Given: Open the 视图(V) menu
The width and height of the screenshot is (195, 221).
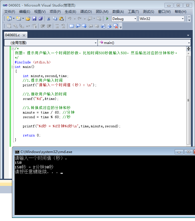Looking at the screenshot, I should click(40, 11).
